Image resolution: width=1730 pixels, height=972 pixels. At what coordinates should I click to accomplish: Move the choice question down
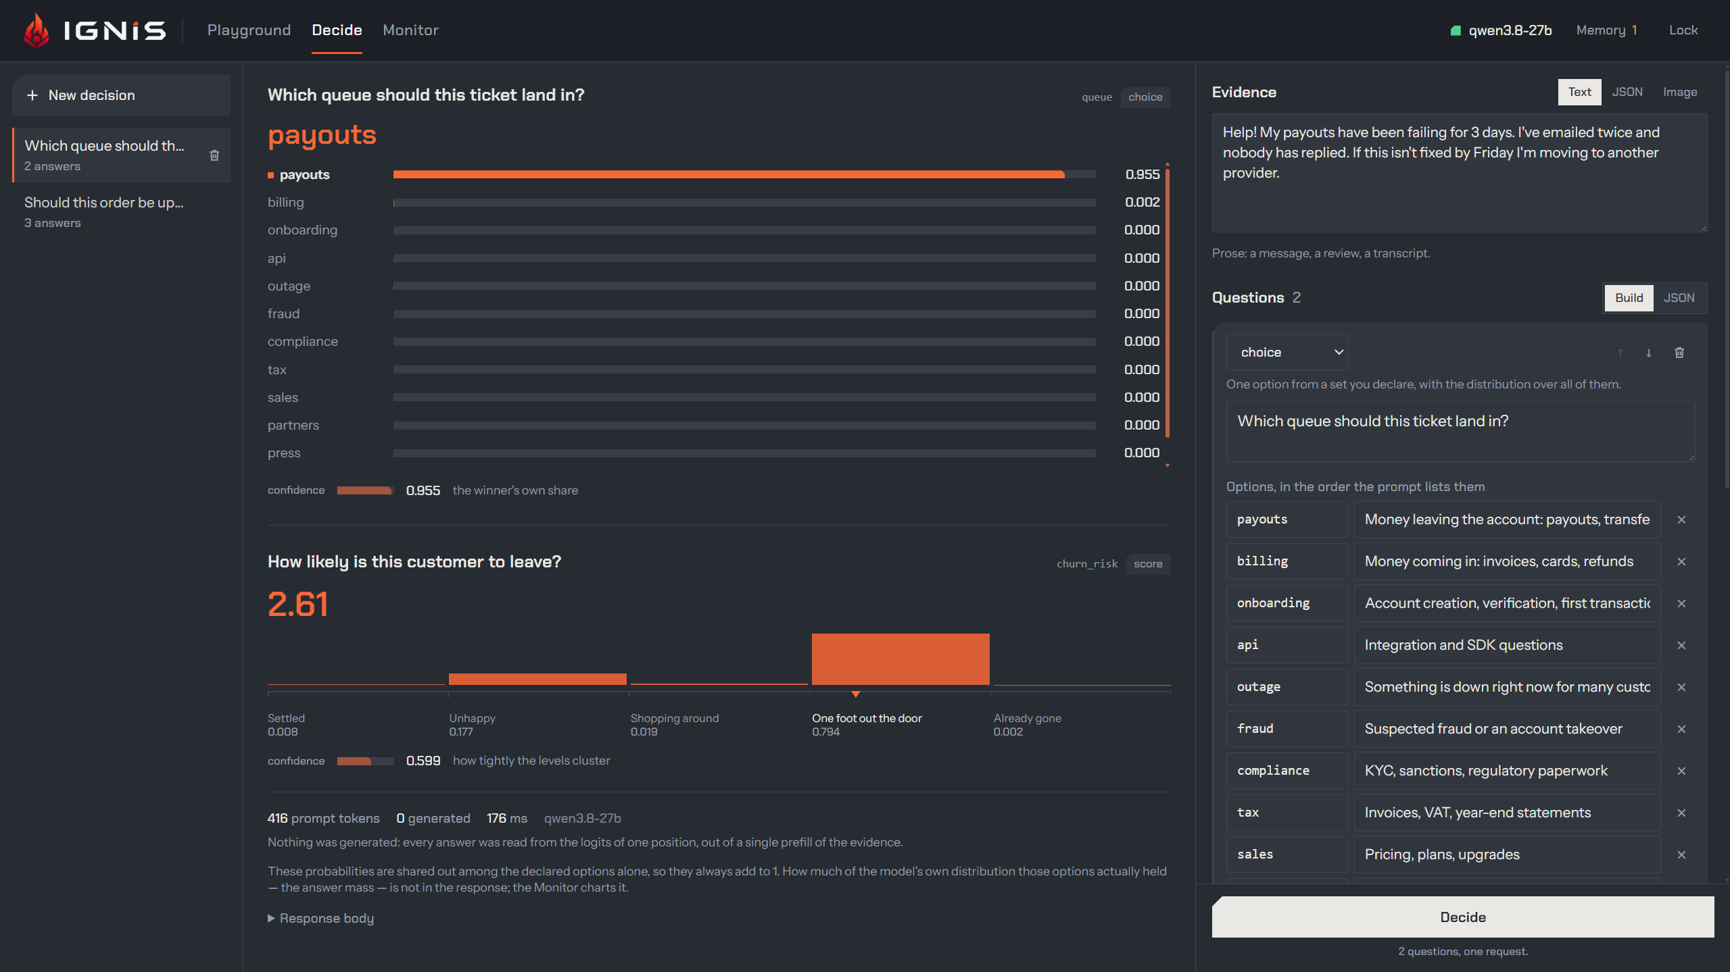(1649, 353)
